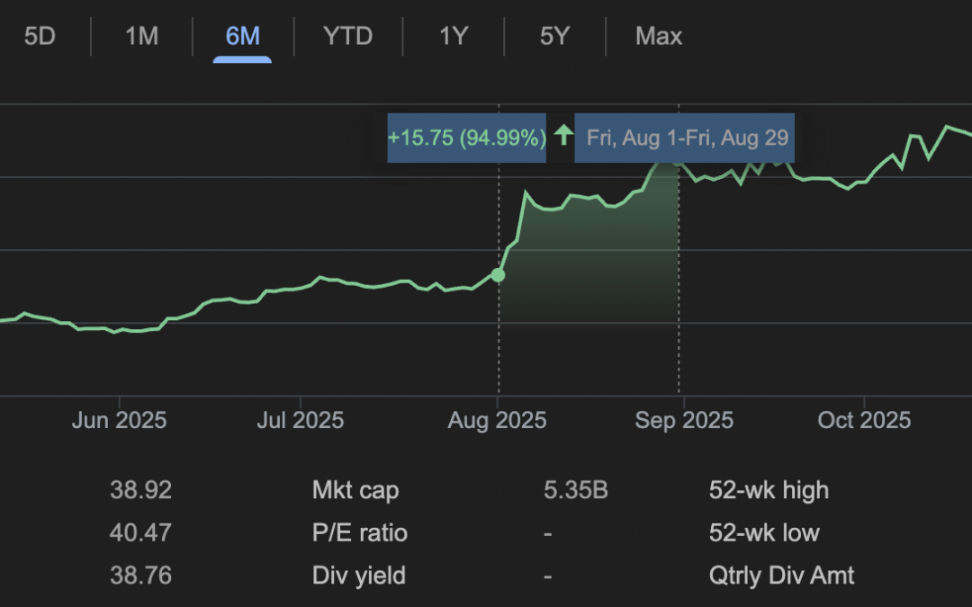Viewport: 972px width, 607px height.
Task: Click the P/E ratio label
Action: pyautogui.click(x=359, y=533)
